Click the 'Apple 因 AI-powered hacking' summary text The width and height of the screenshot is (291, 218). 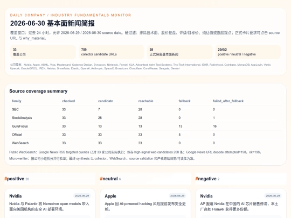coord(145,206)
